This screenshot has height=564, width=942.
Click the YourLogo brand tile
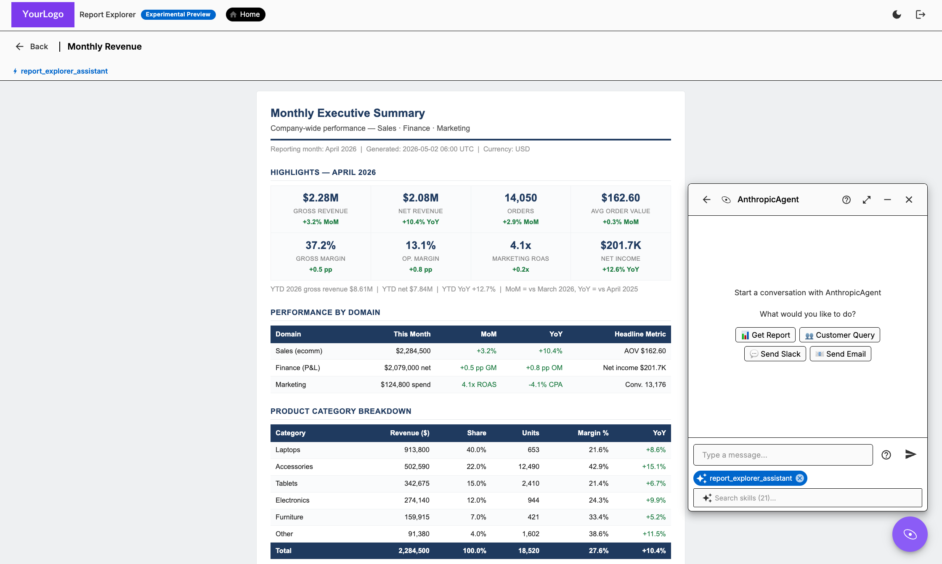tap(43, 15)
